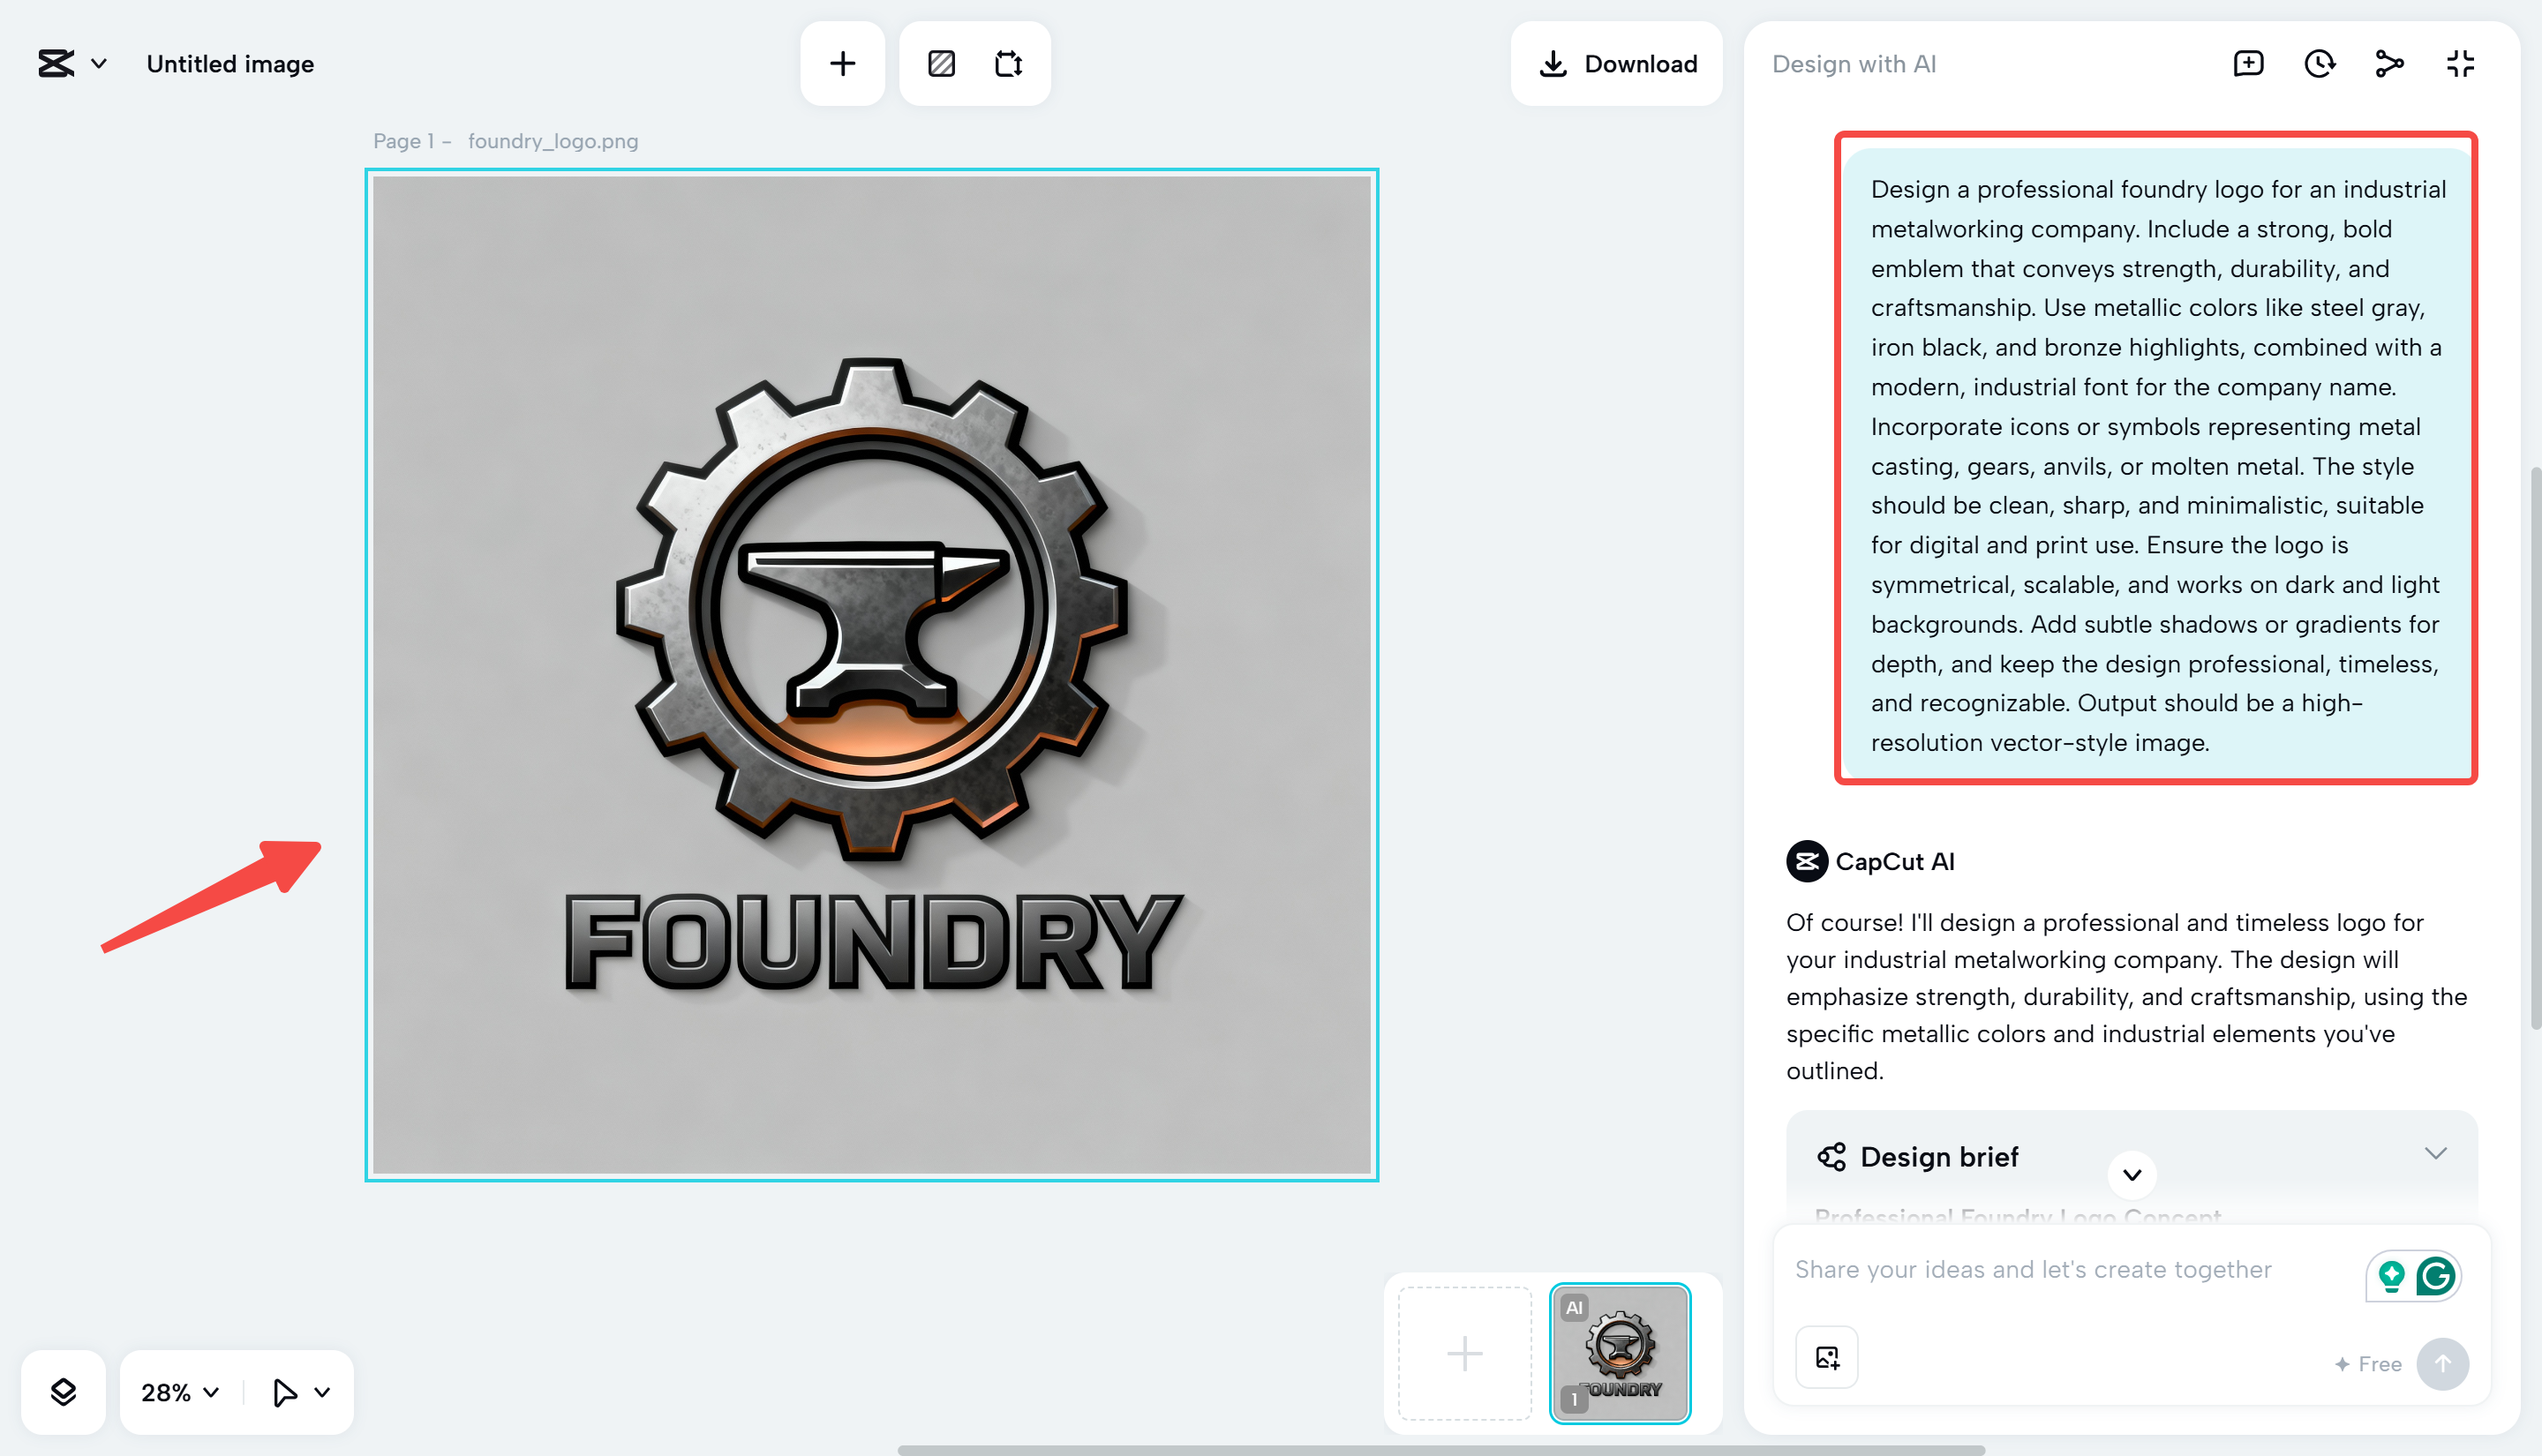Image resolution: width=2542 pixels, height=1456 pixels.
Task: Share the AI conversation
Action: (2389, 63)
